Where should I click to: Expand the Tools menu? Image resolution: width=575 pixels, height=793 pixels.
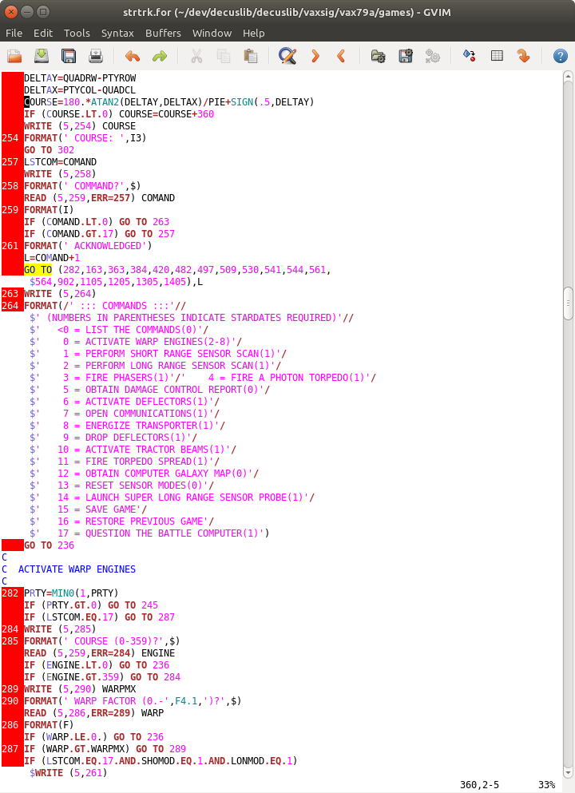77,33
